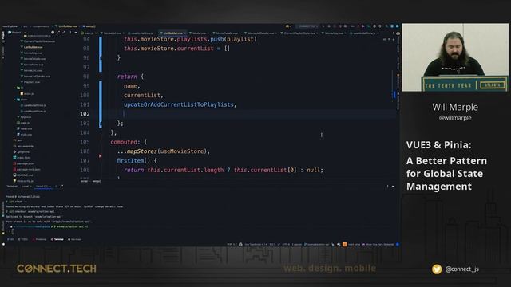Click the spaces indent setting in status bar

296,245
